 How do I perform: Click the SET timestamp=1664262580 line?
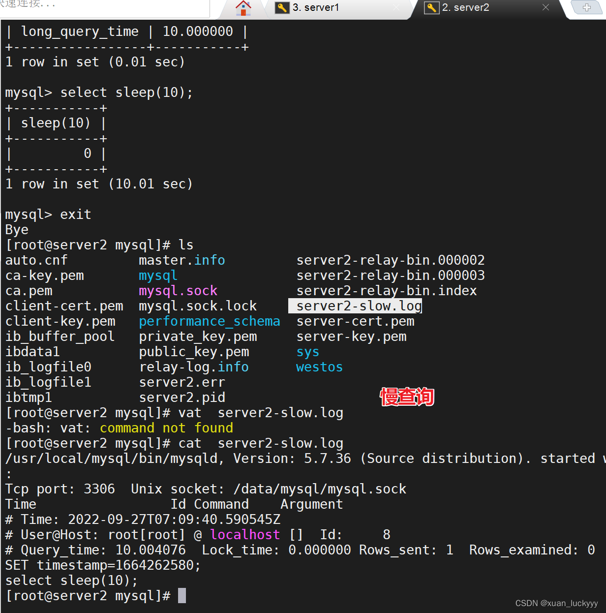[103, 565]
